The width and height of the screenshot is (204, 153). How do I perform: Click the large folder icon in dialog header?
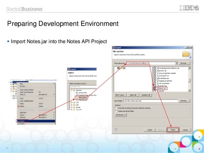[186, 54]
